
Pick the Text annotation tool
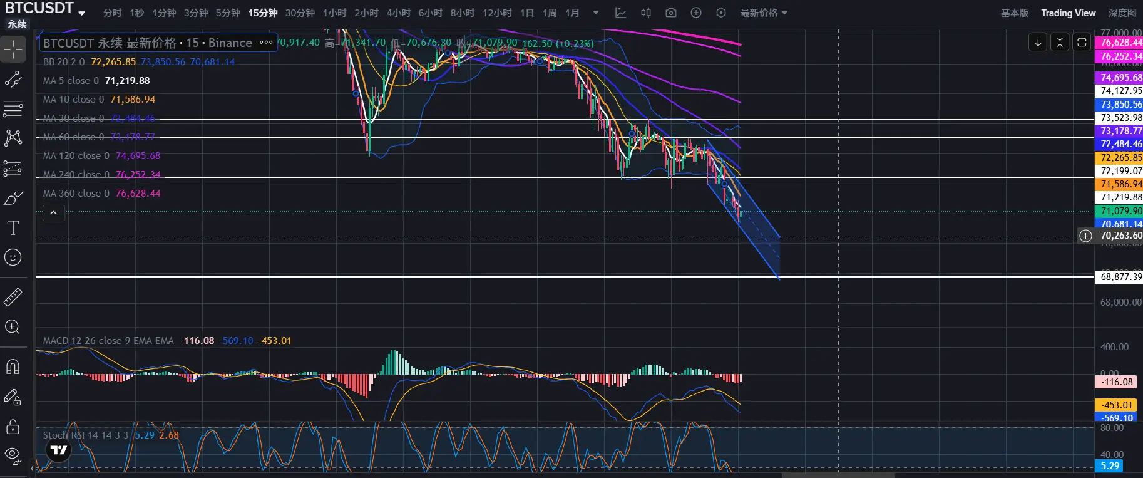coord(13,228)
